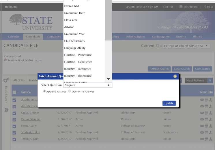The height and width of the screenshot is (150, 215).
Task: Click person icon in Student, Hokie row
Action: click(x=211, y=132)
